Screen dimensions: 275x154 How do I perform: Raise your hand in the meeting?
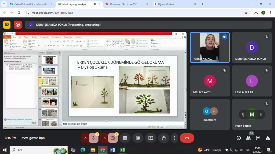click(164, 138)
